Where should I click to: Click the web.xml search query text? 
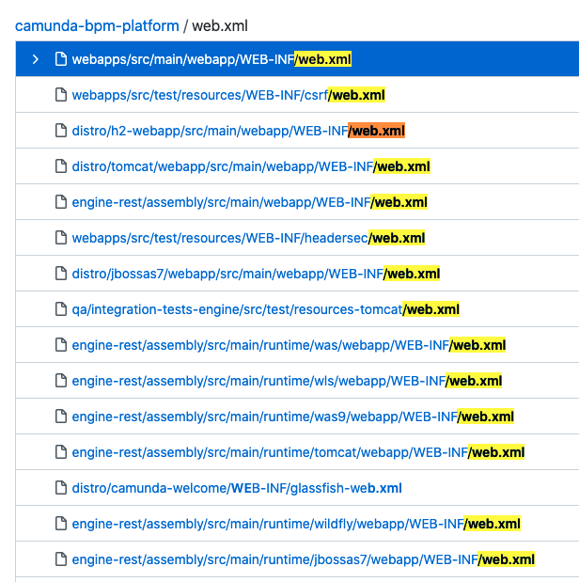(220, 26)
